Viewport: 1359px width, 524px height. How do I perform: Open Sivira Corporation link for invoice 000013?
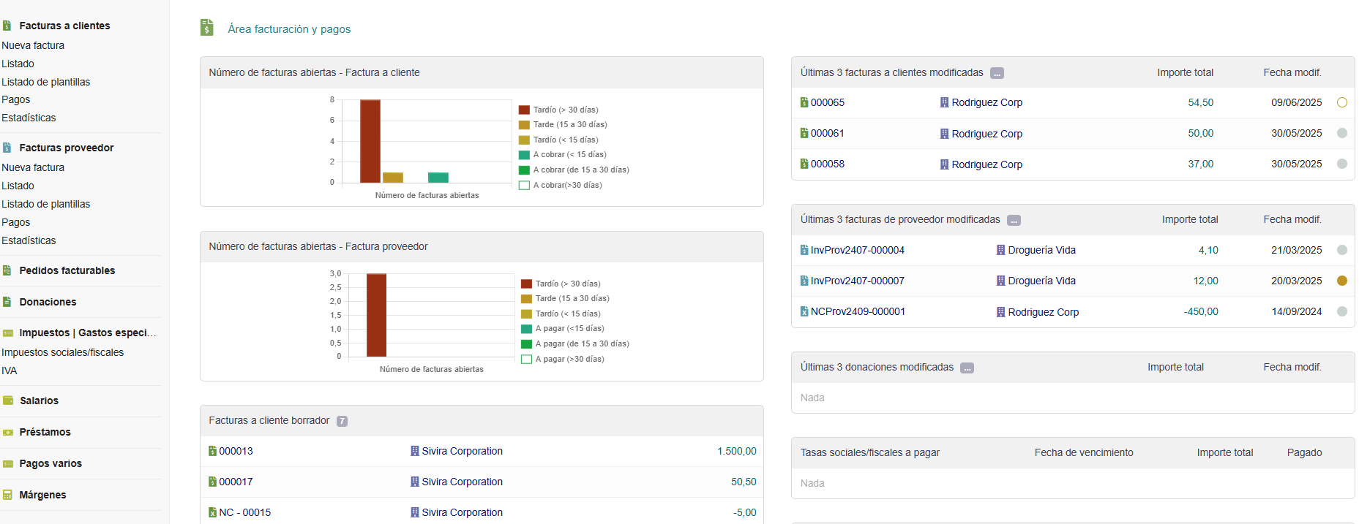pos(462,451)
